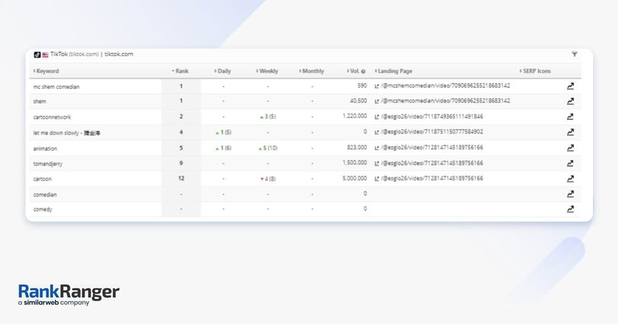Open trend chart icon for tomandjerry row
This screenshot has width=618, height=324.
pyautogui.click(x=570, y=164)
